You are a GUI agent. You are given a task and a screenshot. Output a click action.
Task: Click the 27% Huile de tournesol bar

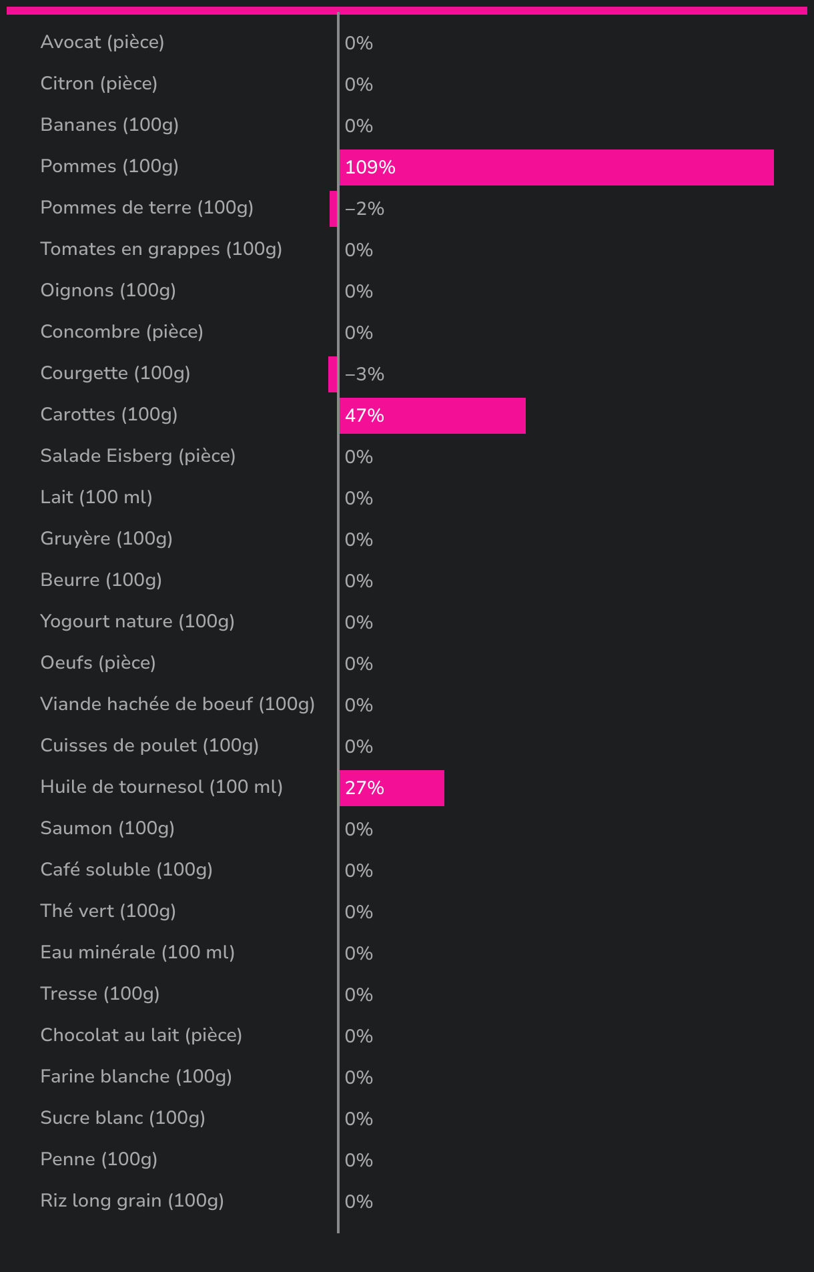coord(392,788)
